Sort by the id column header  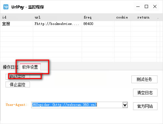(x=17, y=17)
